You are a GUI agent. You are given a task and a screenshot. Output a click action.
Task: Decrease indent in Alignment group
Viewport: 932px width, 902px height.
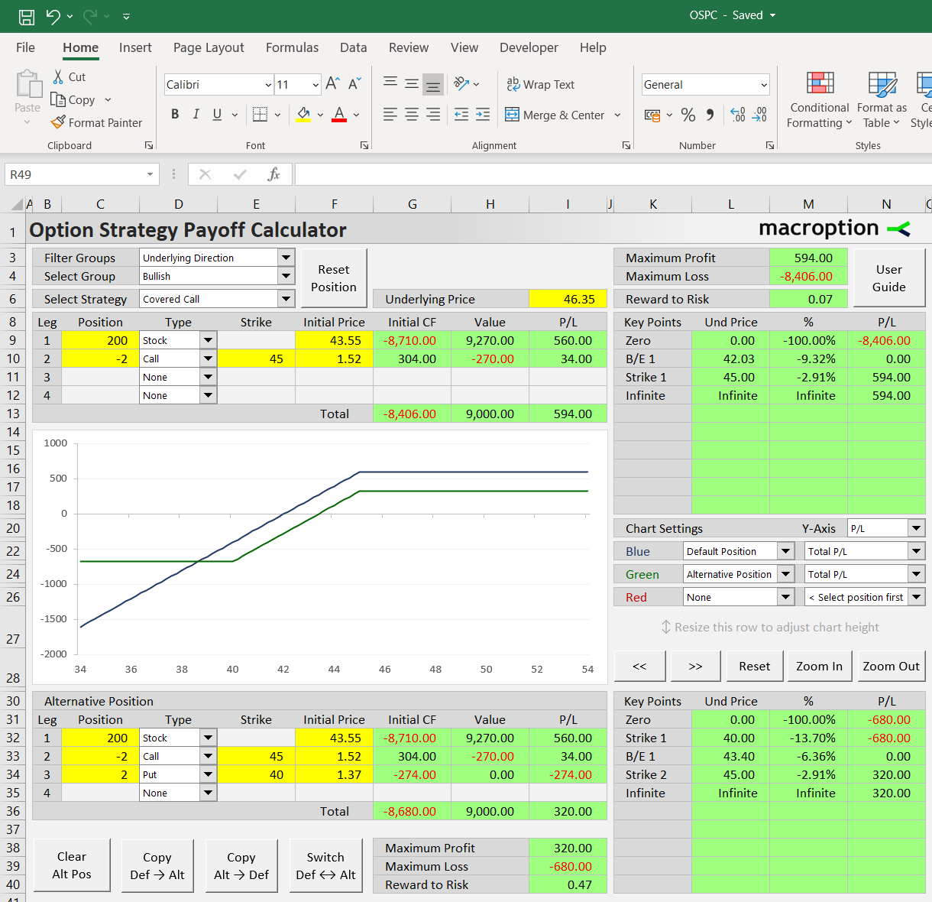click(461, 115)
